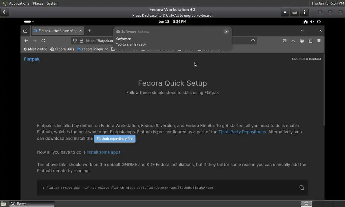
Task: Follow the install some apps link
Action: (103, 152)
